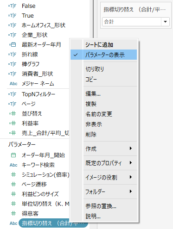Select the オーダー年月_開始 parameter
This screenshot has width=173, height=229.
[43, 155]
